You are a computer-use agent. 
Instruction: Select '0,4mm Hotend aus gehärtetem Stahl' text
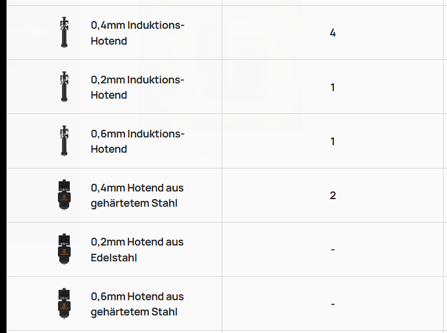[137, 195]
